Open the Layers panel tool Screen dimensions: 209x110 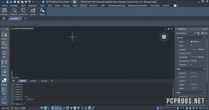4,36
